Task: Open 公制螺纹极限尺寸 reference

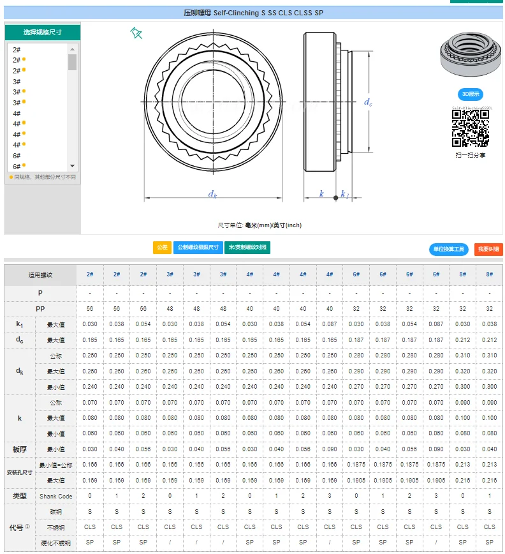Action: coord(197,248)
